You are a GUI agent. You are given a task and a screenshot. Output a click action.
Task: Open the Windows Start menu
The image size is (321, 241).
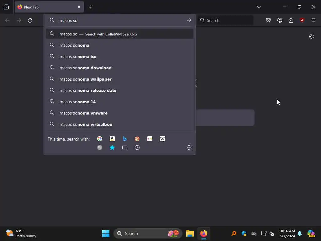(x=106, y=233)
